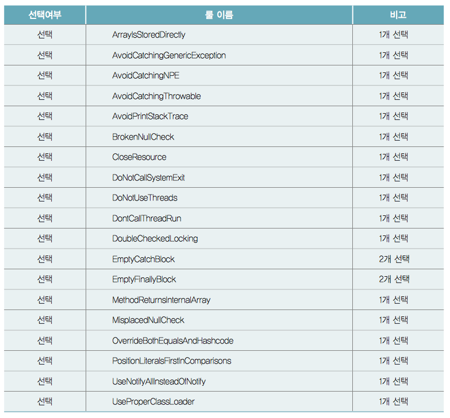Click 2개 선택 beside EmptyFinallyBlock

[394, 279]
